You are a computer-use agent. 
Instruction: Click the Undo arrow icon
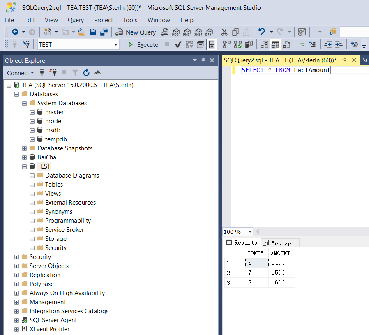(x=262, y=32)
